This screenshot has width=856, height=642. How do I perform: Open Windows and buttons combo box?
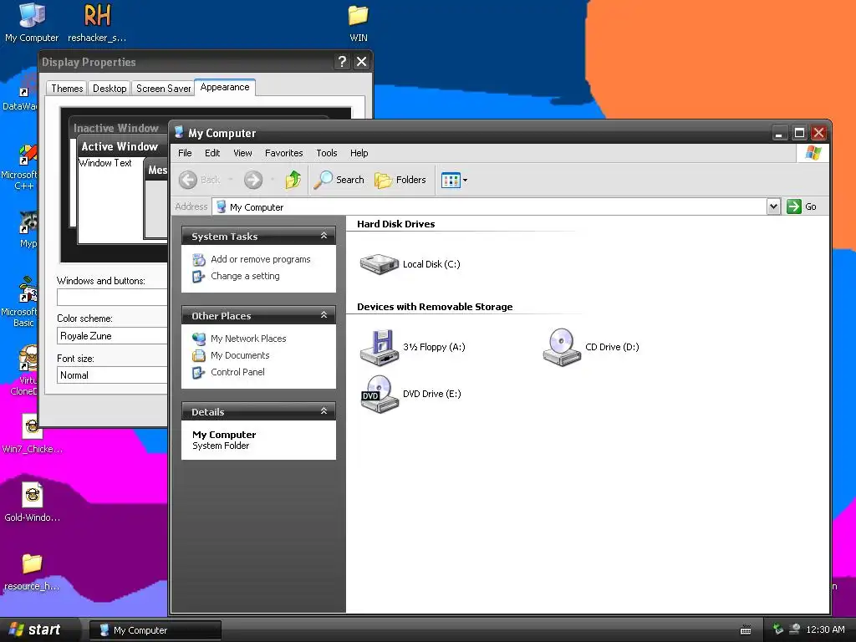pos(112,297)
